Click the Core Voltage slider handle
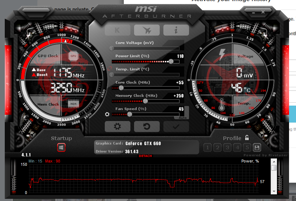Screen dimensions: 296x201 click(x=112, y=48)
